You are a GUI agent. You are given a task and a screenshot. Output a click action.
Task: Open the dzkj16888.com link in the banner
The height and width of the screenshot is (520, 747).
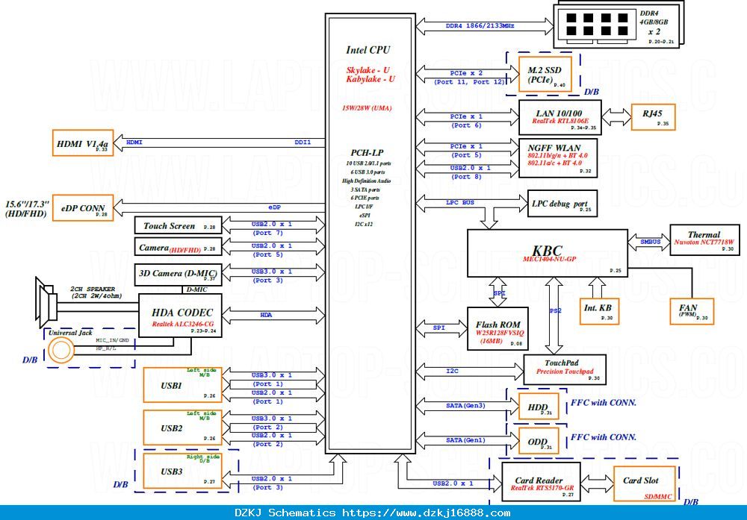(427, 513)
